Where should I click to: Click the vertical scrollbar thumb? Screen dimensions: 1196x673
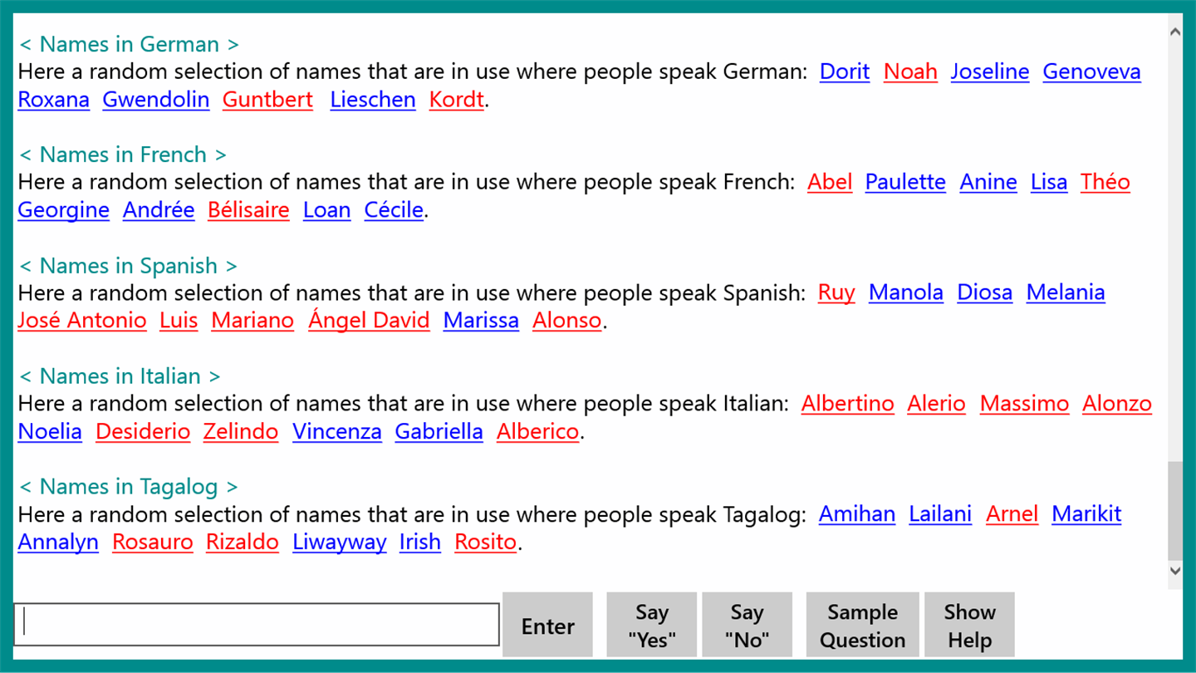coord(1174,511)
